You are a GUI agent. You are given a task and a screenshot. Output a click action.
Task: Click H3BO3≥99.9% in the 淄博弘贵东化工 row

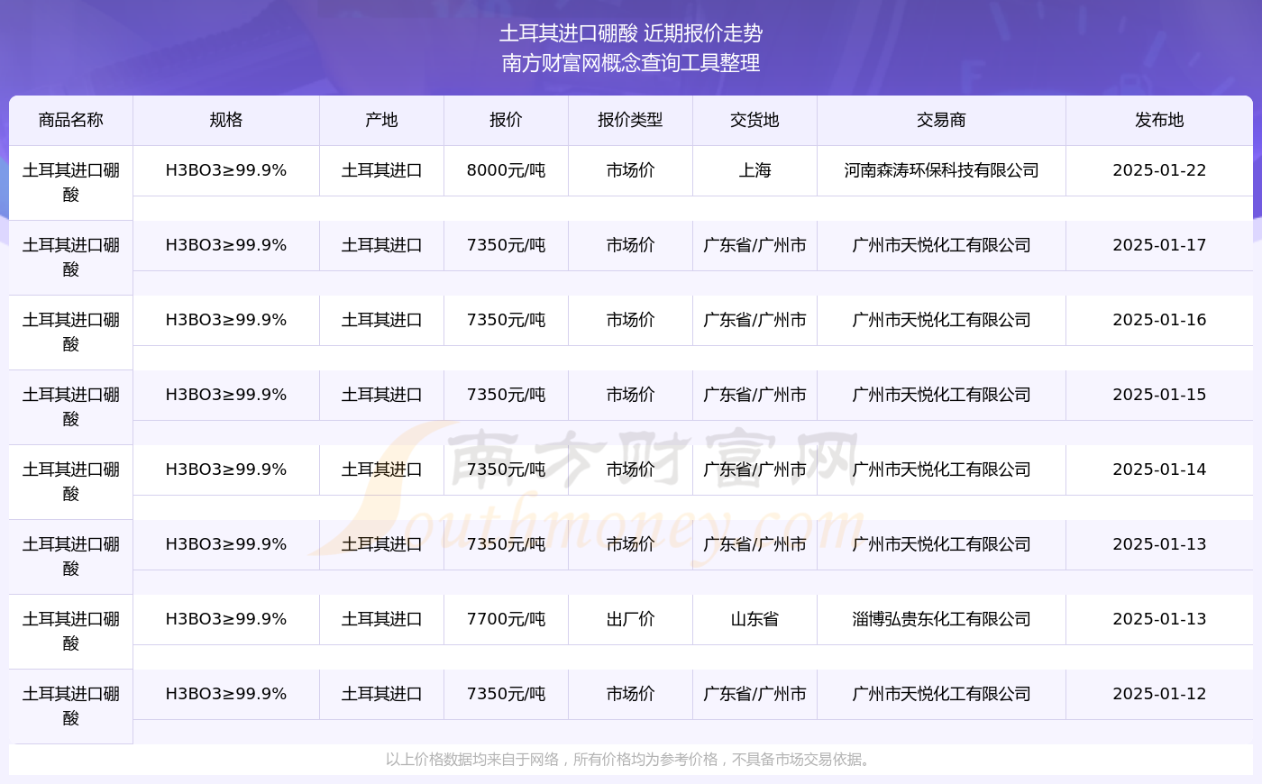tap(226, 619)
